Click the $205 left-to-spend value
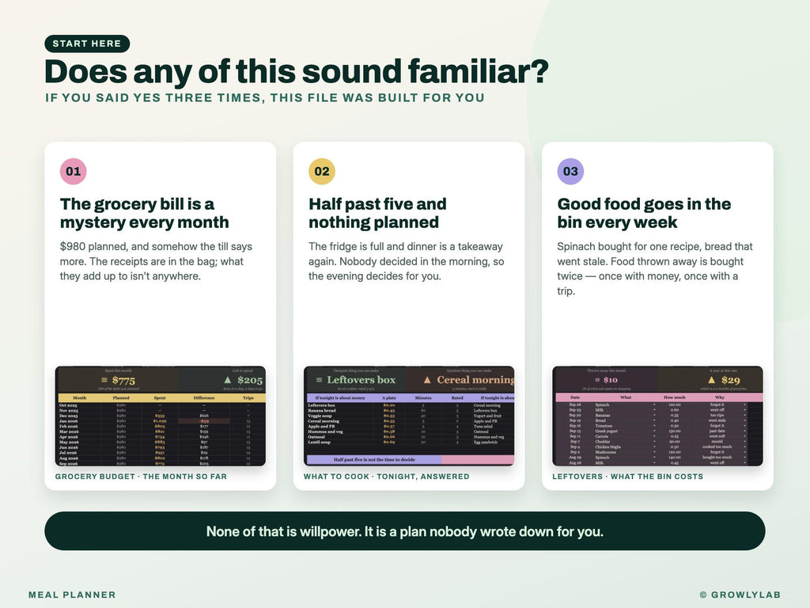 (x=250, y=381)
